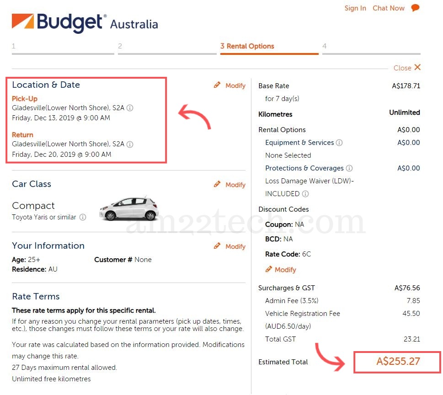Click info icon beside Return location
This screenshot has width=443, height=395.
(x=130, y=144)
